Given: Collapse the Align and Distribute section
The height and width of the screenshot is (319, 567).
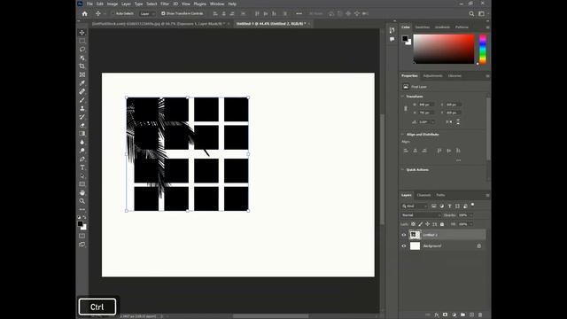Looking at the screenshot, I should (x=403, y=134).
